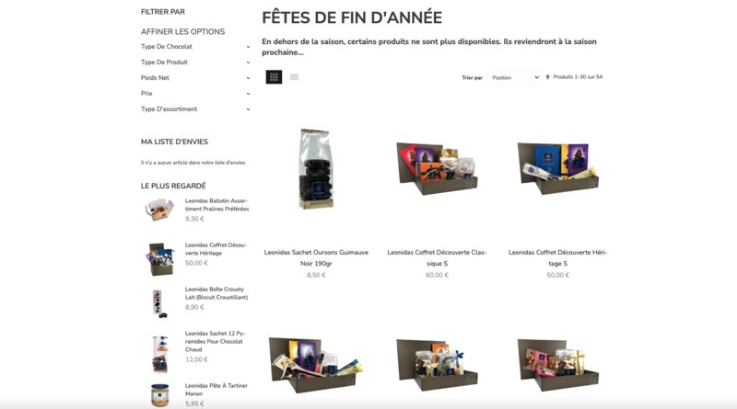Expand the Prix filter
Image resolution: width=737 pixels, height=409 pixels.
coord(195,94)
